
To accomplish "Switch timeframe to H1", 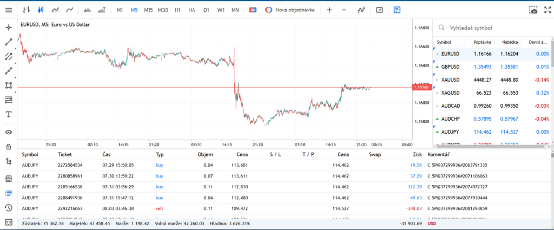I will pyautogui.click(x=177, y=10).
